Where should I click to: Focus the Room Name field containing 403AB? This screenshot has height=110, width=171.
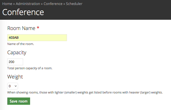tap(37, 37)
